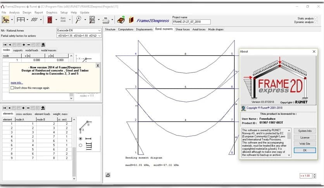Switch to the element loads tab
Screen dimensions: 324x188
(x=42, y=114)
